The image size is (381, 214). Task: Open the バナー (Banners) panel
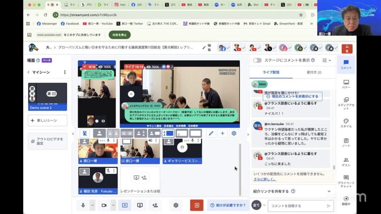(x=346, y=84)
